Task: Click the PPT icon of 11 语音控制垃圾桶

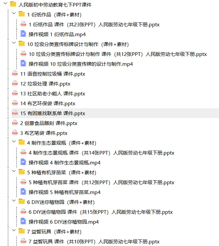Action: tap(15, 73)
